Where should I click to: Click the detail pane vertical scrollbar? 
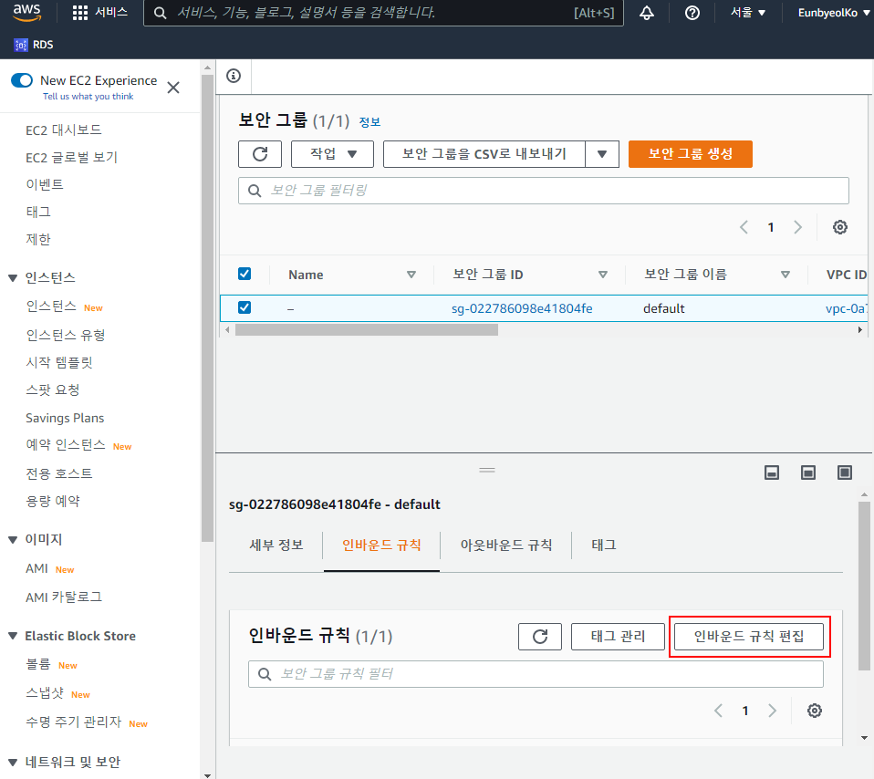(864, 585)
